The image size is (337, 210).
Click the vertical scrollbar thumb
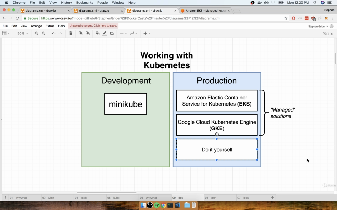tap(335, 58)
